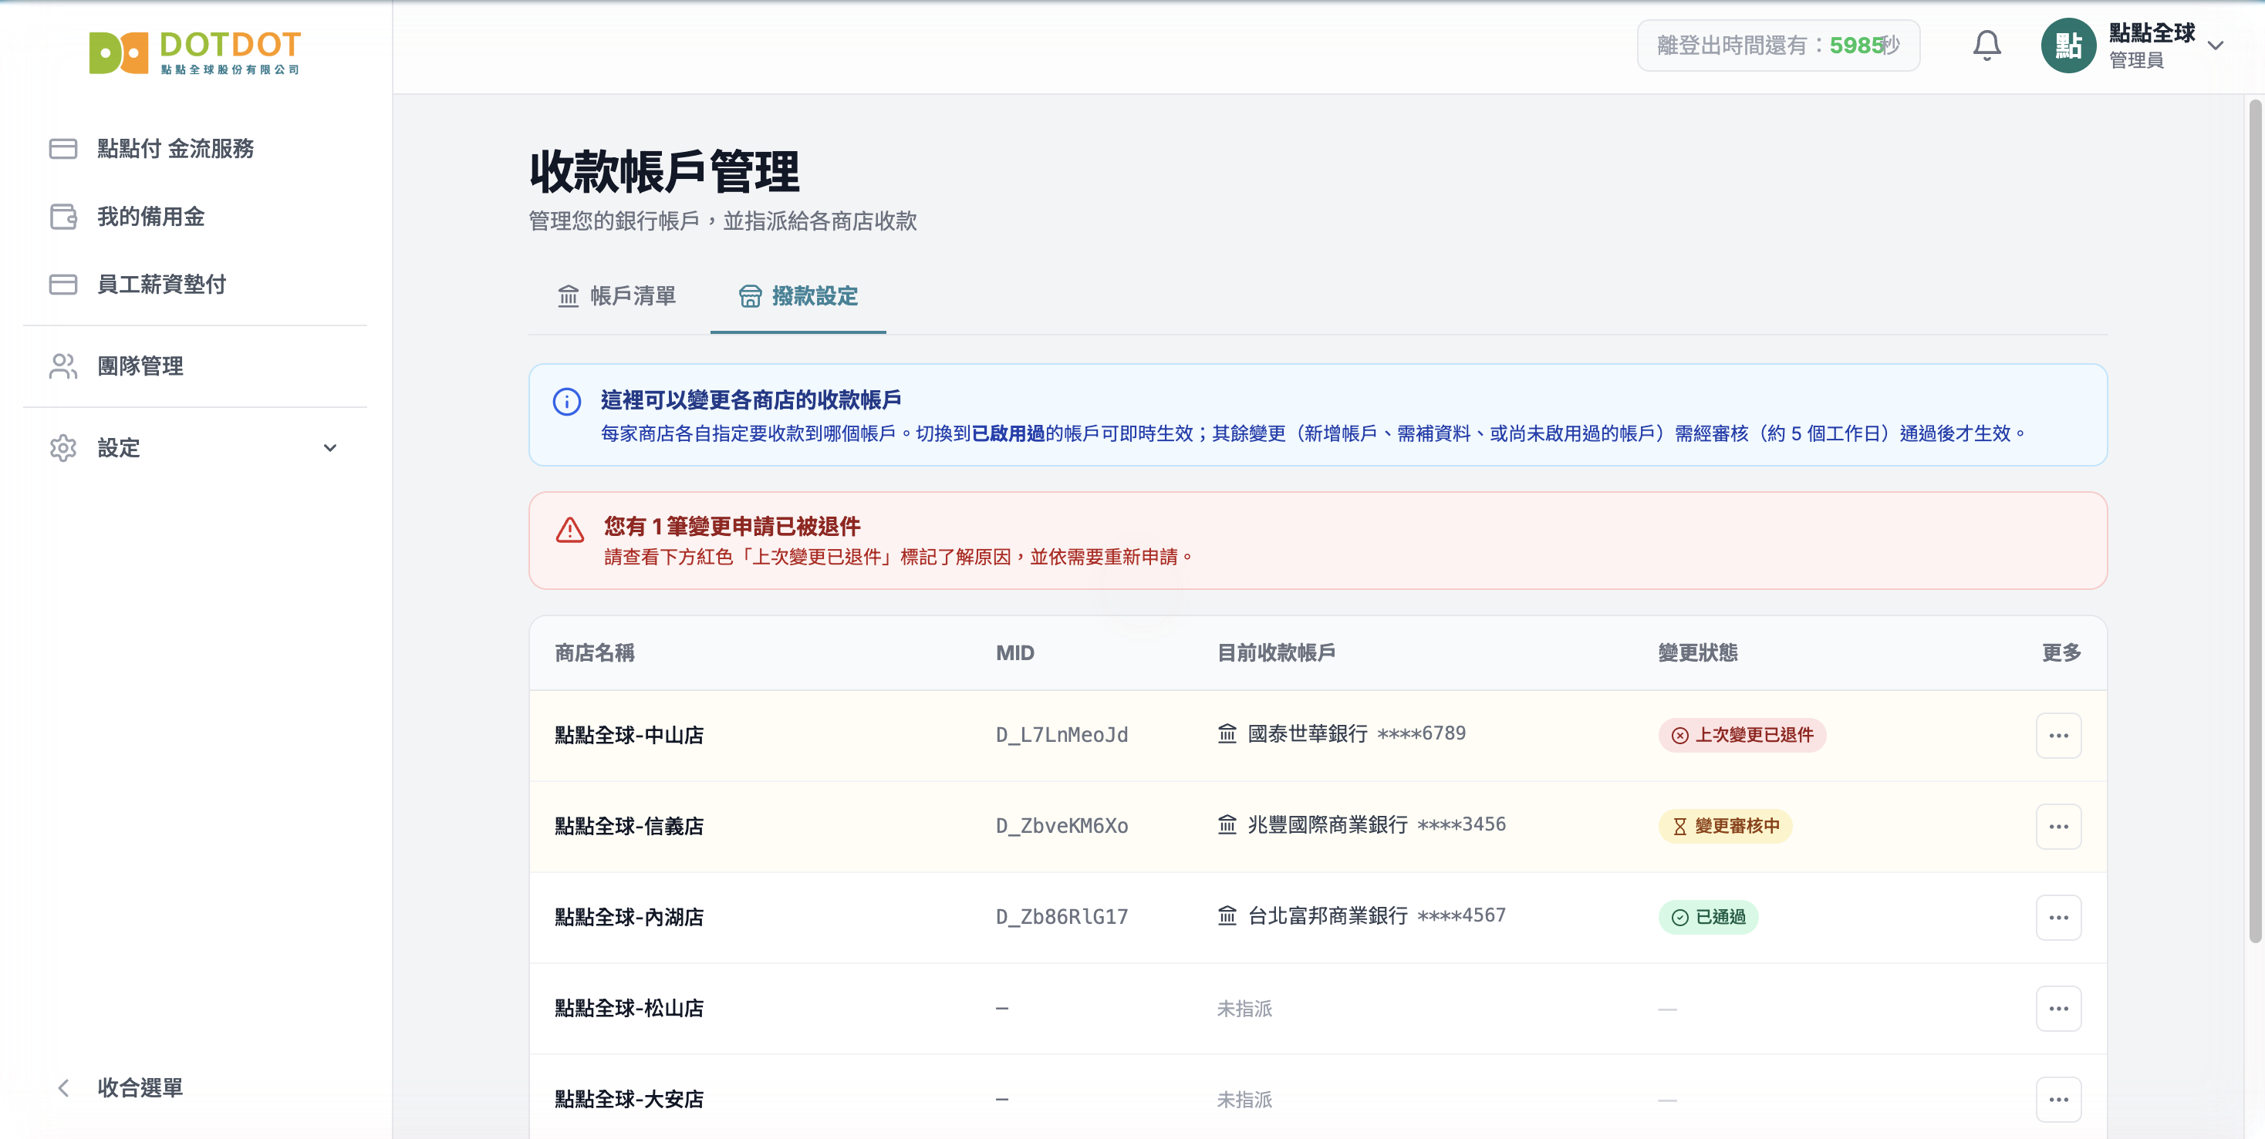Open the user account dropdown arrow
This screenshot has width=2265, height=1139.
pyautogui.click(x=2216, y=45)
